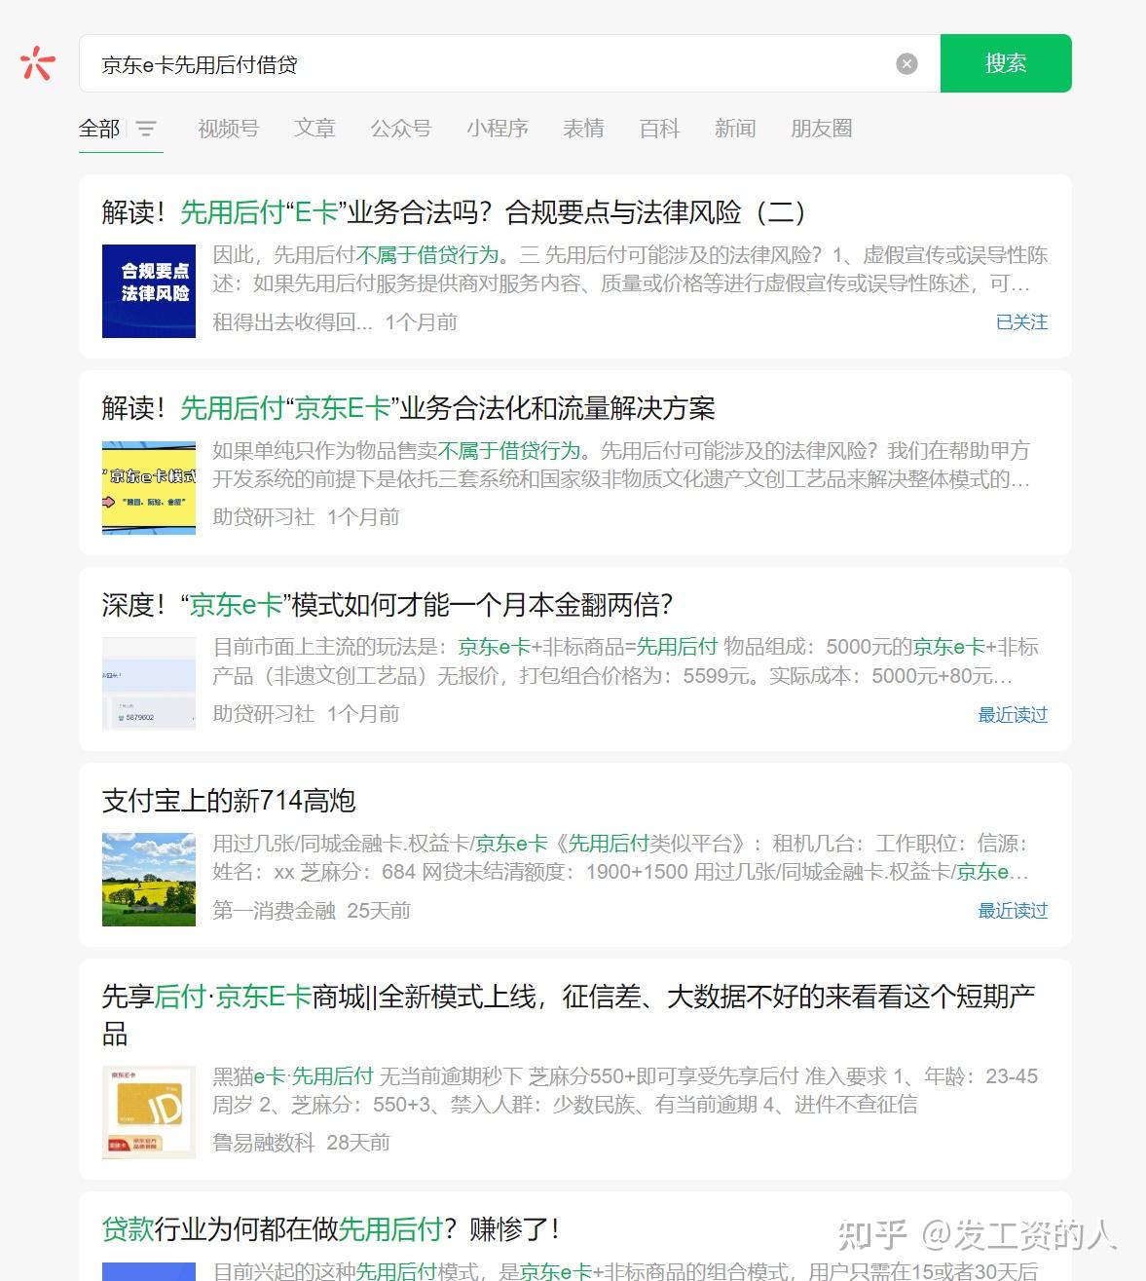This screenshot has width=1146, height=1281.
Task: Open the yellow 京东e卡模式 thumbnail
Action: (x=149, y=487)
